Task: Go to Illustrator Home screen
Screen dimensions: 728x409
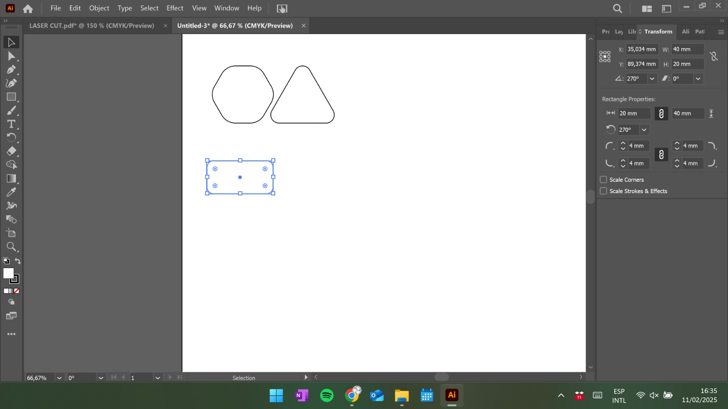Action: tap(28, 9)
